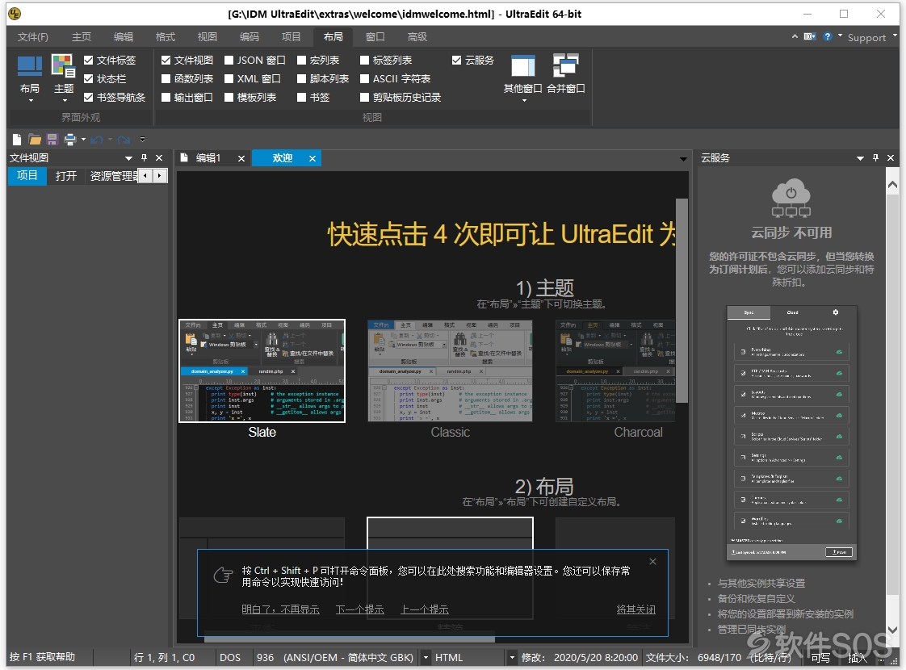Close the 欢迎 tab

click(x=312, y=159)
